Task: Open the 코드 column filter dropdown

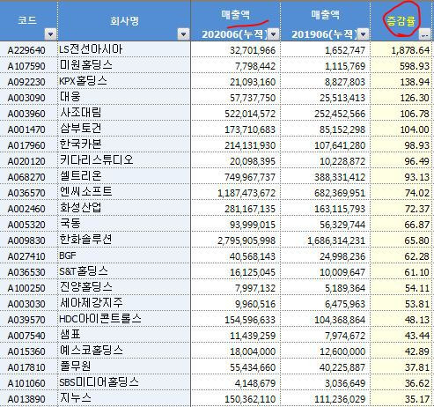Action: pyautogui.click(x=50, y=34)
